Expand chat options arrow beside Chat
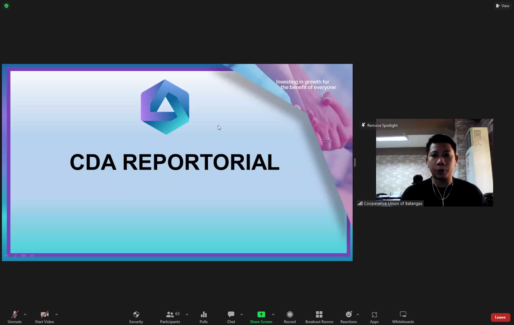The width and height of the screenshot is (514, 325). (242, 315)
